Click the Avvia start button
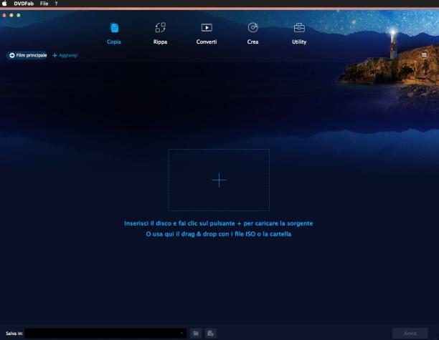Viewport: 439px width, 340px height. point(410,334)
